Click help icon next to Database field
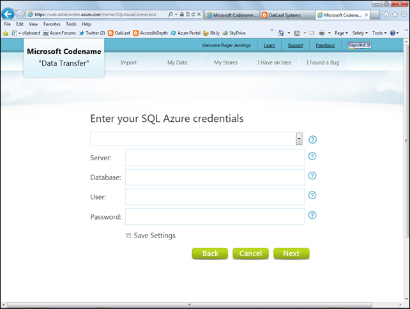 (x=312, y=176)
